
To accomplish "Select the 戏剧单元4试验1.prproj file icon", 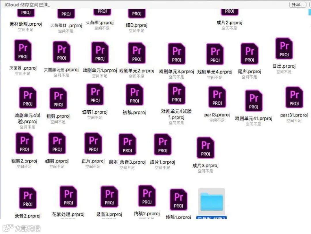I will point(177,94).
